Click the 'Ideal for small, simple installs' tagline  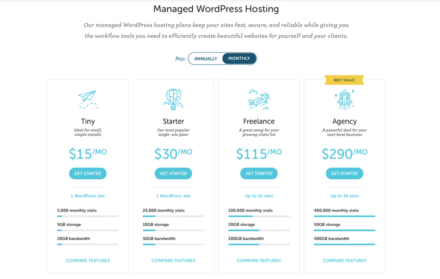click(x=88, y=132)
